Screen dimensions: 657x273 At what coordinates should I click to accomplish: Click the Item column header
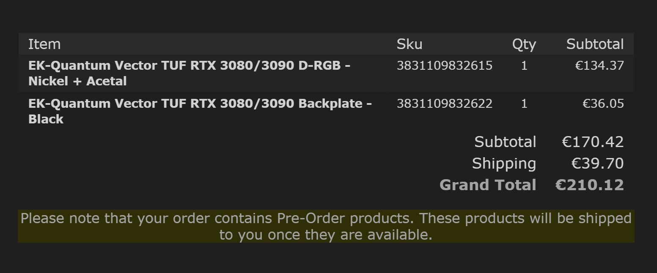point(44,44)
